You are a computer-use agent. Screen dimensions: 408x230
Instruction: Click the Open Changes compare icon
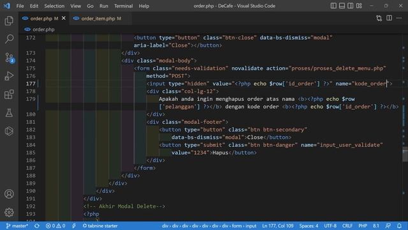point(379,19)
